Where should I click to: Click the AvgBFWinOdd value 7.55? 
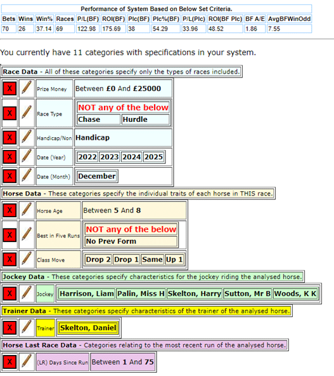(x=289, y=29)
